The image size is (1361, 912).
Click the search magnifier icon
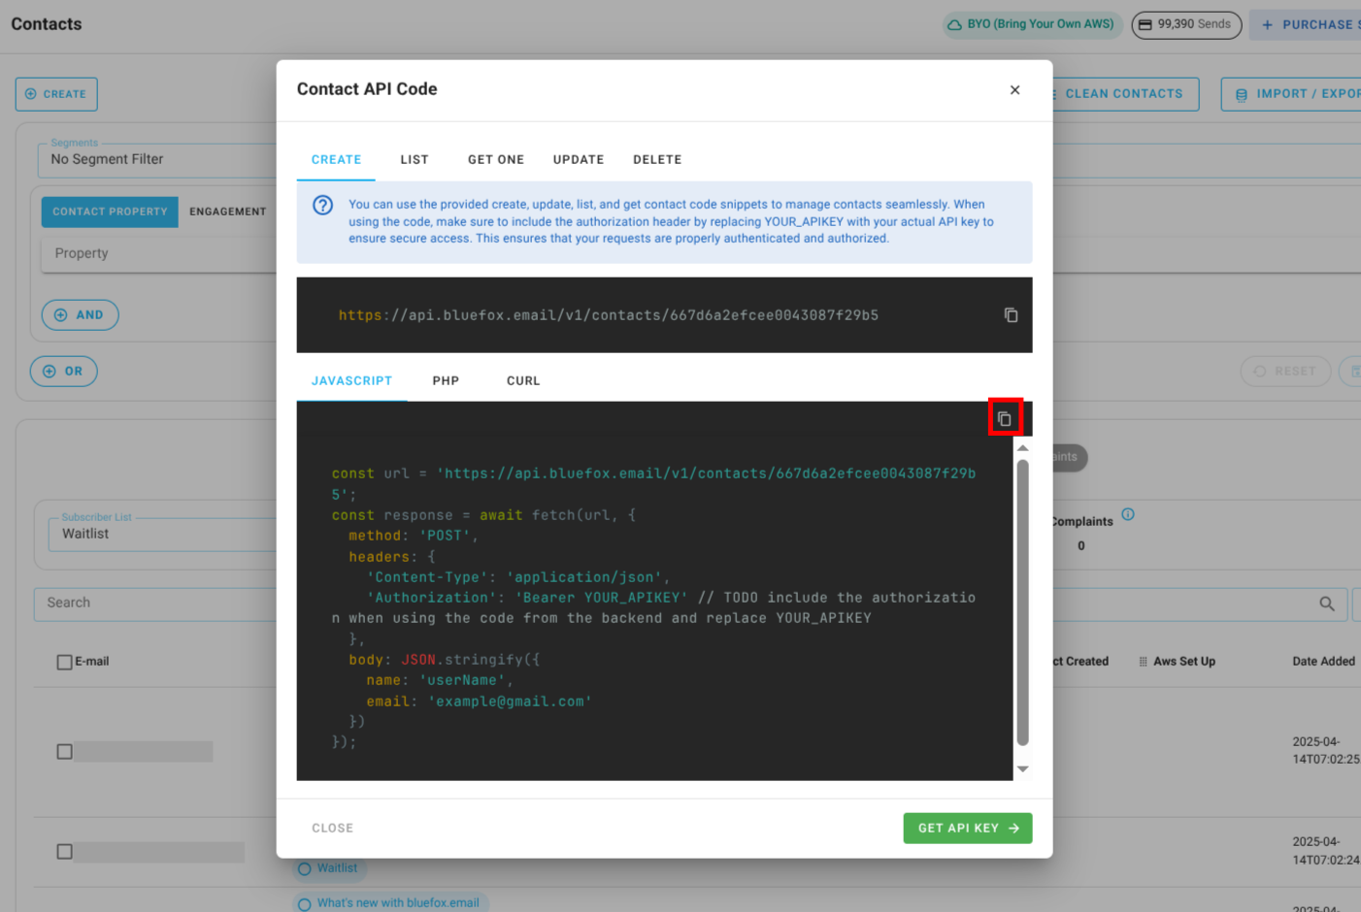tap(1326, 603)
